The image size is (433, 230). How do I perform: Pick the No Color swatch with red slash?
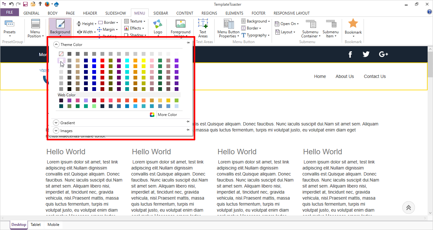61,54
